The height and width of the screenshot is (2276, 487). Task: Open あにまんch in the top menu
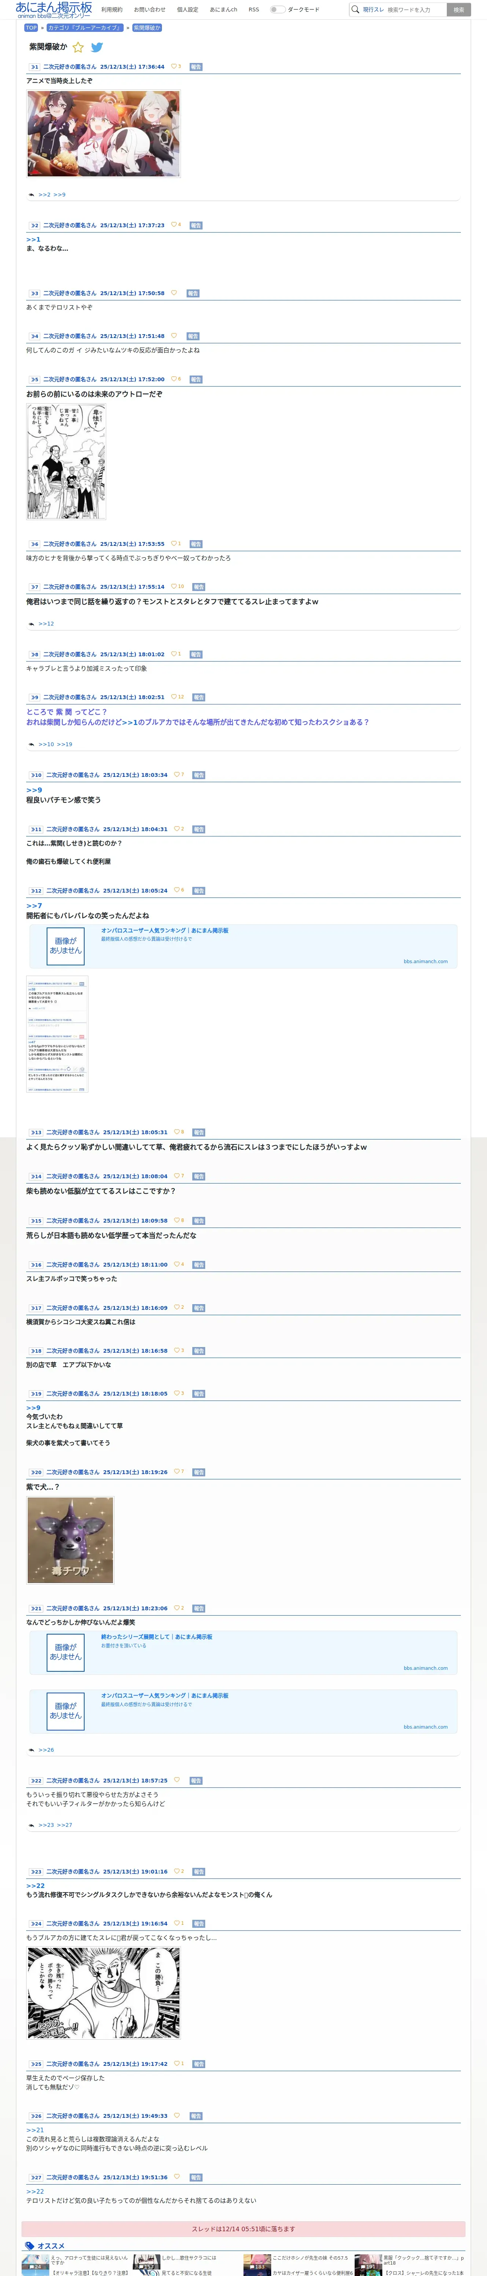[x=224, y=10]
